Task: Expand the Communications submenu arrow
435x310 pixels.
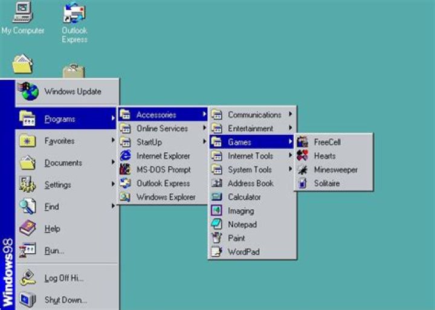Action: pyautogui.click(x=291, y=114)
